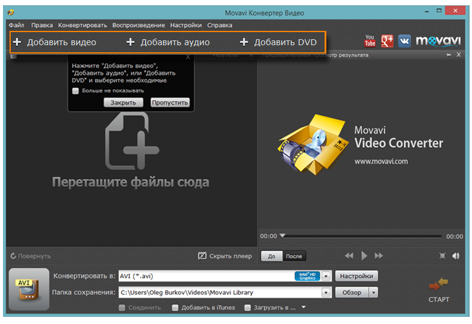This screenshot has width=472, height=324.
Task: Expand the Загрузить в upload options arrow
Action: [x=303, y=307]
